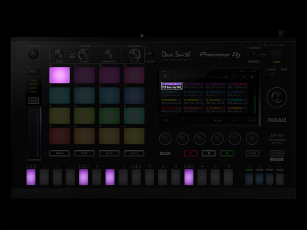Push the HOME button
Screen dimensions: 307x230
[x=283, y=75]
